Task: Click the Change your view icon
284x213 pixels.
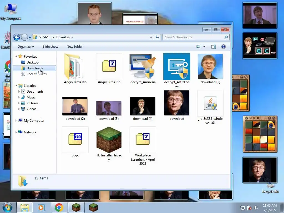Action: click(x=198, y=47)
